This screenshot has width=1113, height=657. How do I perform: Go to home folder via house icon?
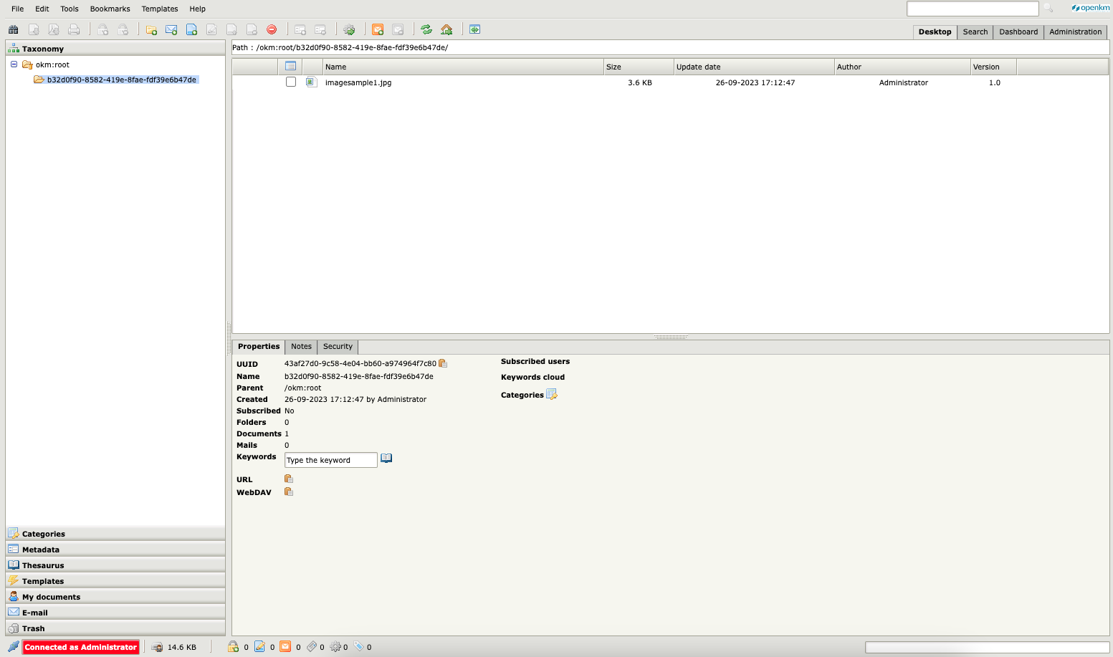coord(446,29)
